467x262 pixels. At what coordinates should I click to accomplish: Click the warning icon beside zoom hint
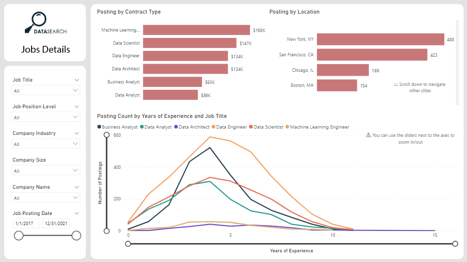click(x=368, y=135)
